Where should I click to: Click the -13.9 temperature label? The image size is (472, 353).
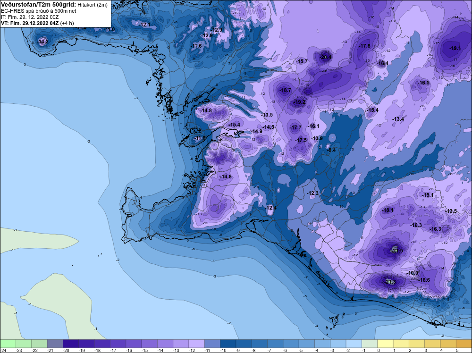(317, 138)
